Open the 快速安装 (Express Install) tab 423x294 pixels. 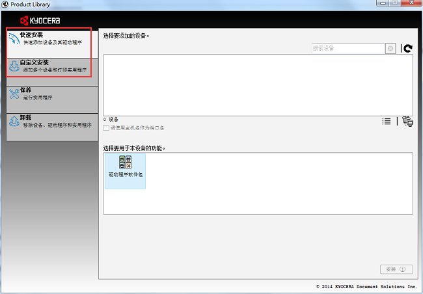coord(52,43)
